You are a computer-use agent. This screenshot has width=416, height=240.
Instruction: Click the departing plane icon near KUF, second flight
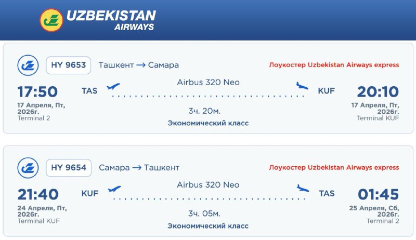click(113, 189)
